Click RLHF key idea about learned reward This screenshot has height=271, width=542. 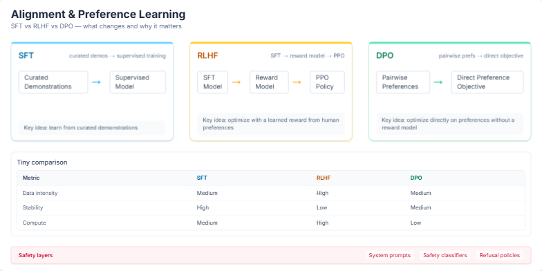pyautogui.click(x=271, y=124)
